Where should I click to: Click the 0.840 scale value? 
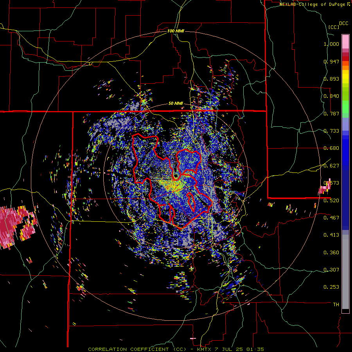pyautogui.click(x=331, y=96)
